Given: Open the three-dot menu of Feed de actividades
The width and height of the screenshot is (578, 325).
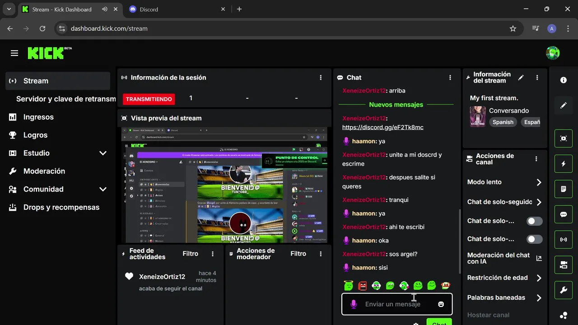Looking at the screenshot, I should [213, 254].
